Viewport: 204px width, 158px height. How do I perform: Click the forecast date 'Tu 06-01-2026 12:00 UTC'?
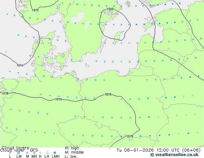(149, 150)
